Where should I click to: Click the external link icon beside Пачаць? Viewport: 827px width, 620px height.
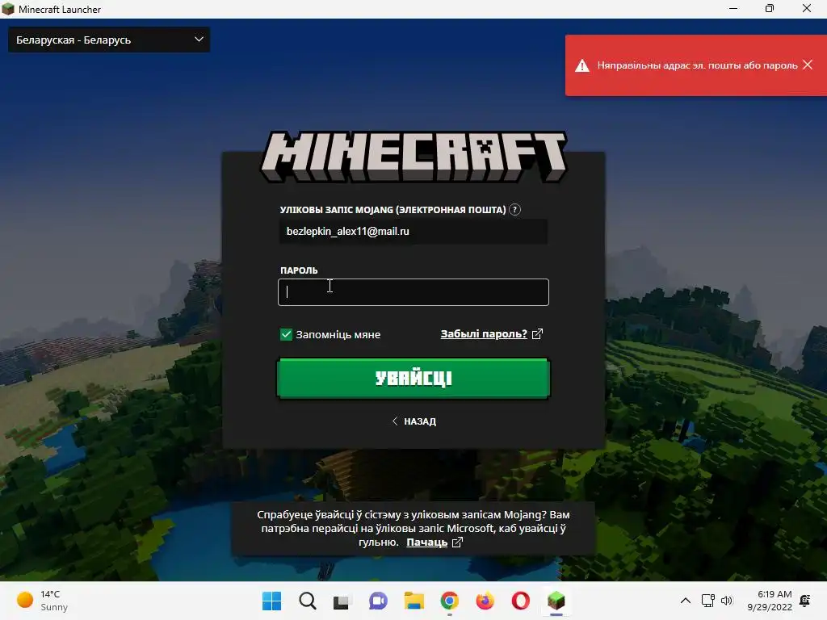pos(457,542)
